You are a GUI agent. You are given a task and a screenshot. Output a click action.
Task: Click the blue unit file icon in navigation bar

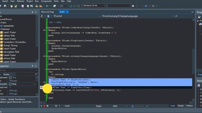(48, 16)
